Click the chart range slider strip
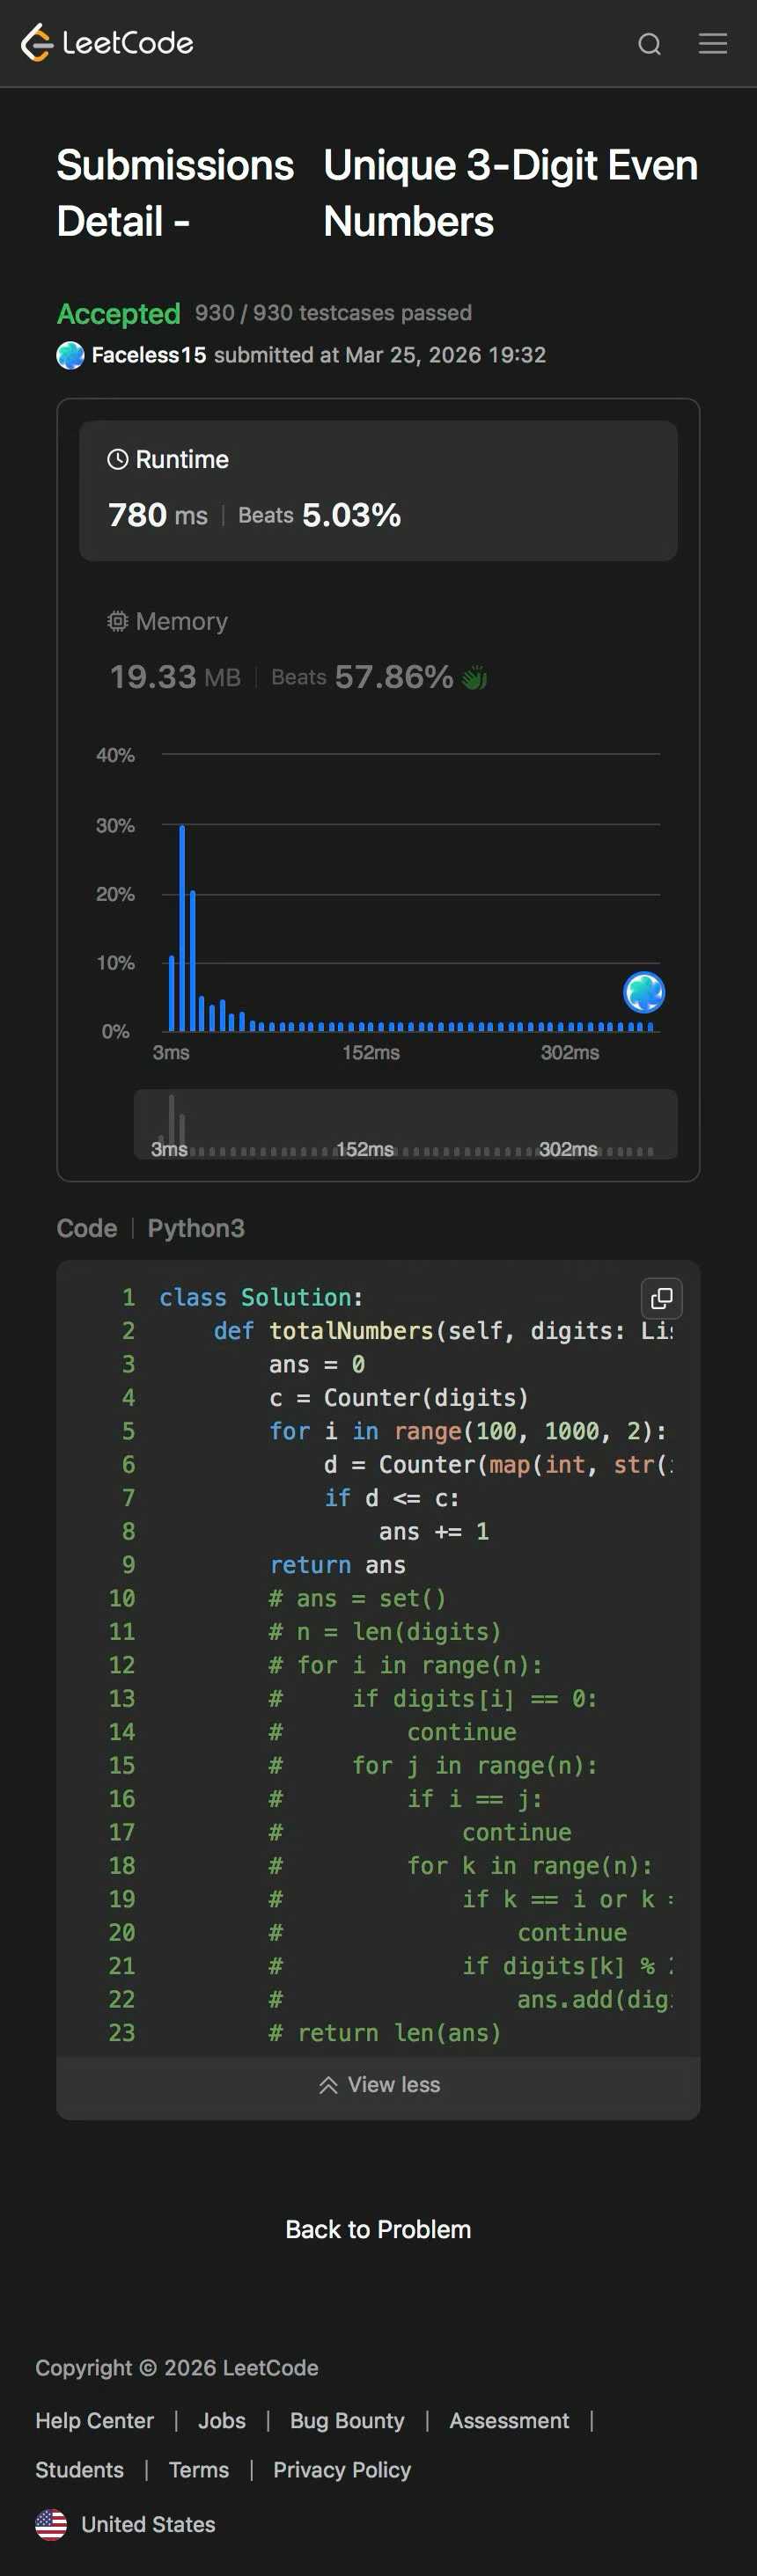The width and height of the screenshot is (757, 2576). pos(406,1124)
